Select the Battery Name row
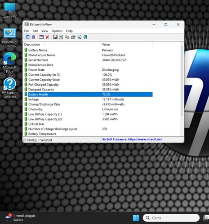 [89, 50]
